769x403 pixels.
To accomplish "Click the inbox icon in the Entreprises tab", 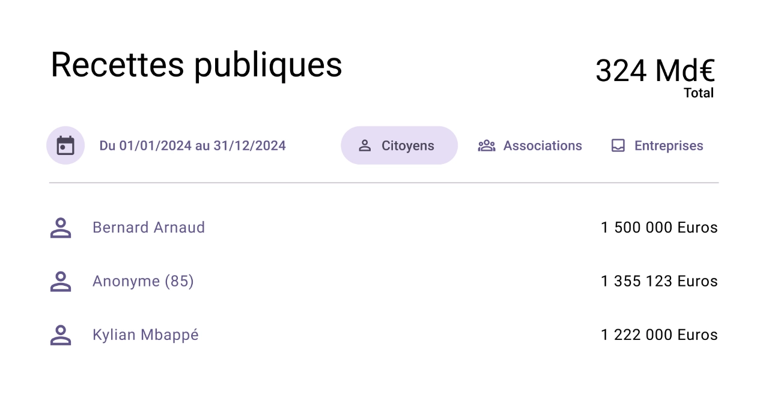I will point(618,145).
